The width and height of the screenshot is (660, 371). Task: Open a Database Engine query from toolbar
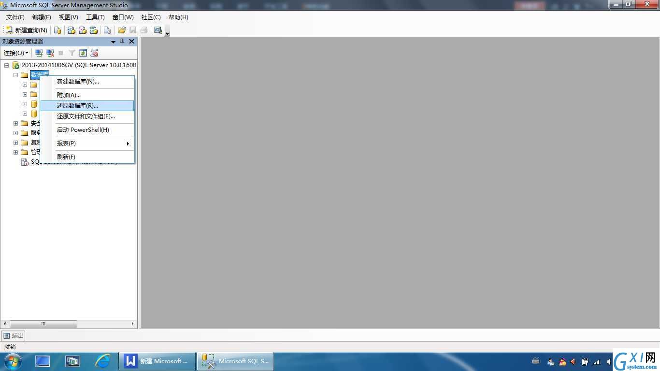pos(57,30)
